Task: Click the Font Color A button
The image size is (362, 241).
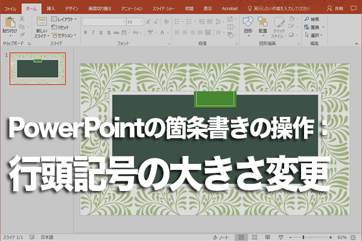Action: [162, 33]
